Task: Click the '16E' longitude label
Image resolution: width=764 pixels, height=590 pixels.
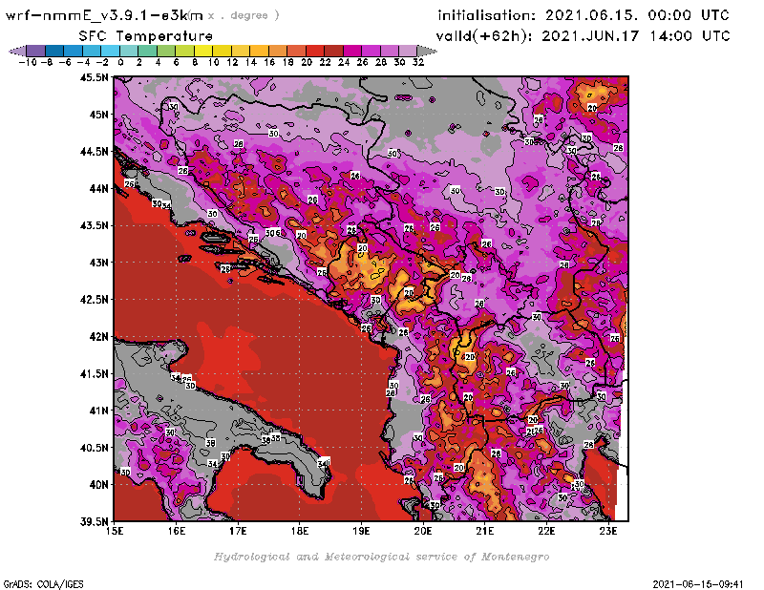Action: pos(177,531)
